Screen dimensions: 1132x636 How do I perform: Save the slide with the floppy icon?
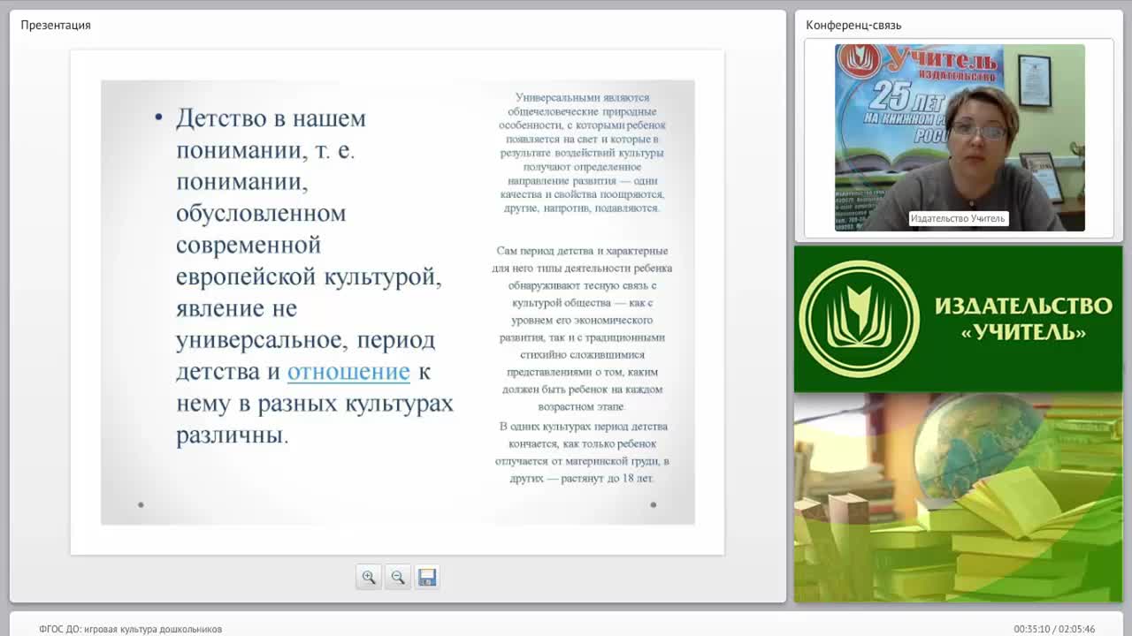(x=427, y=577)
